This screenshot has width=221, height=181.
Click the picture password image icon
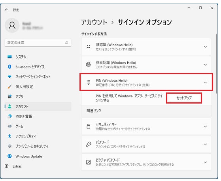[x=89, y=162]
